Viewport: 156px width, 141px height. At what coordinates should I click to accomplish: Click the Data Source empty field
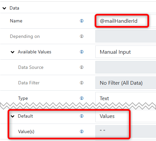(x=126, y=67)
